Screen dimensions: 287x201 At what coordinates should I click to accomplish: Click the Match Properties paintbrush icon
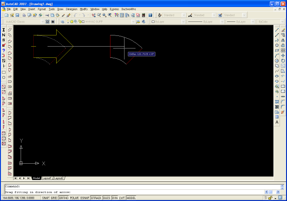pos(63,15)
